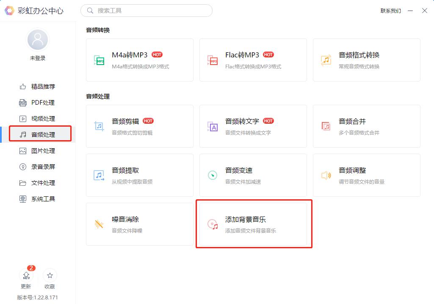This screenshot has height=304, width=434.
Task: Open the 音频转文字 transcription tool
Action: pos(253,126)
